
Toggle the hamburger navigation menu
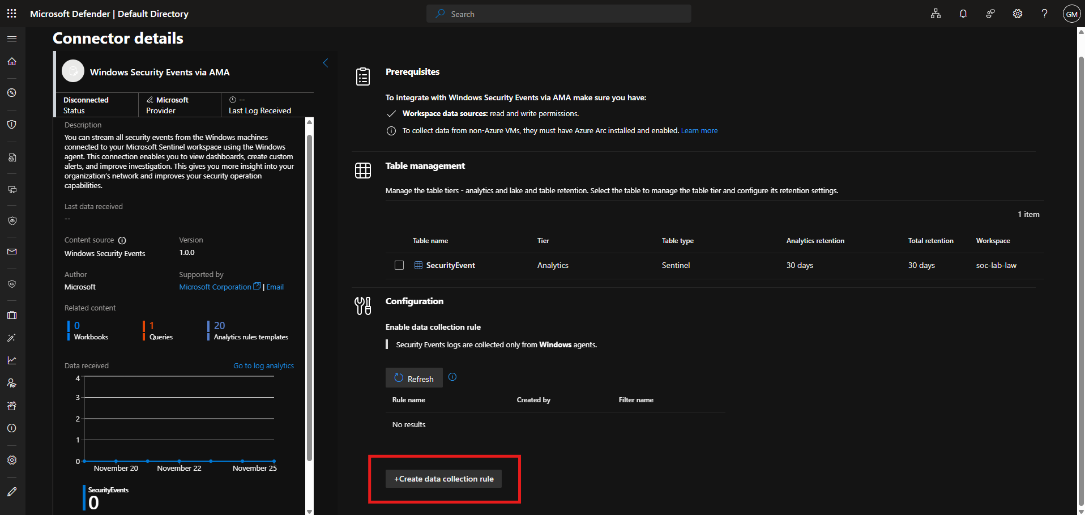12,39
